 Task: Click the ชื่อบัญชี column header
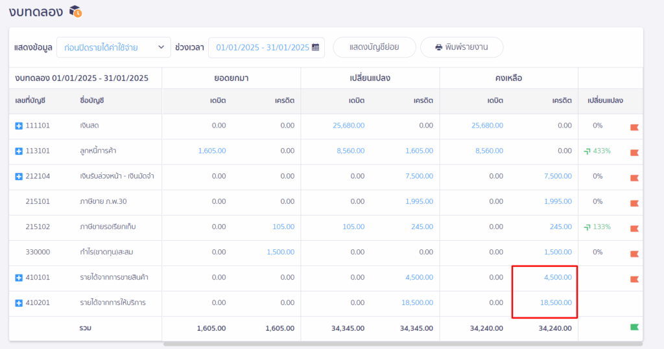click(92, 100)
